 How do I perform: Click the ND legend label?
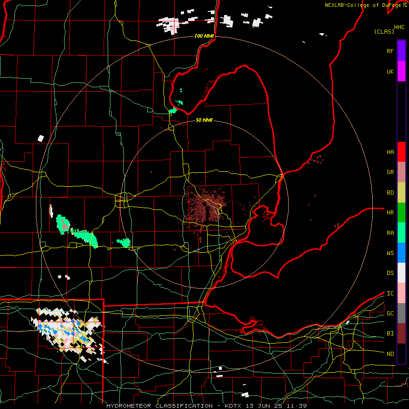(390, 354)
